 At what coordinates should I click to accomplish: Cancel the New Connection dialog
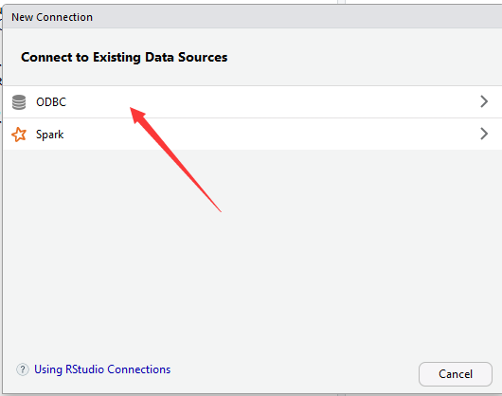(456, 374)
